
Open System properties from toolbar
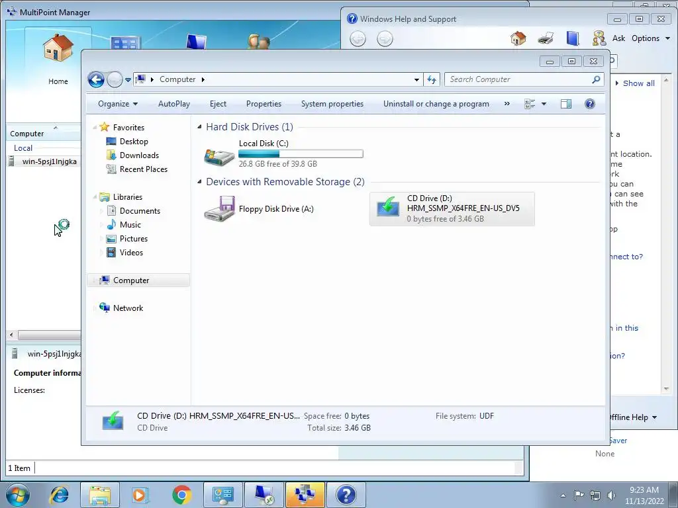(332, 104)
